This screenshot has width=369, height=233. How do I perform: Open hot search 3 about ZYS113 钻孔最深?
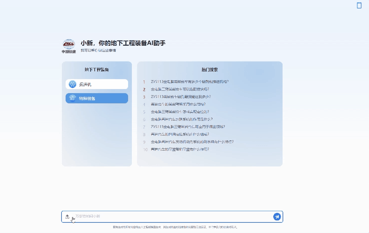point(181,97)
